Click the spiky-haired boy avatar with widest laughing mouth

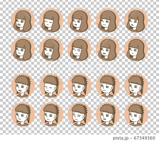pyautogui.click(x=23, y=86)
